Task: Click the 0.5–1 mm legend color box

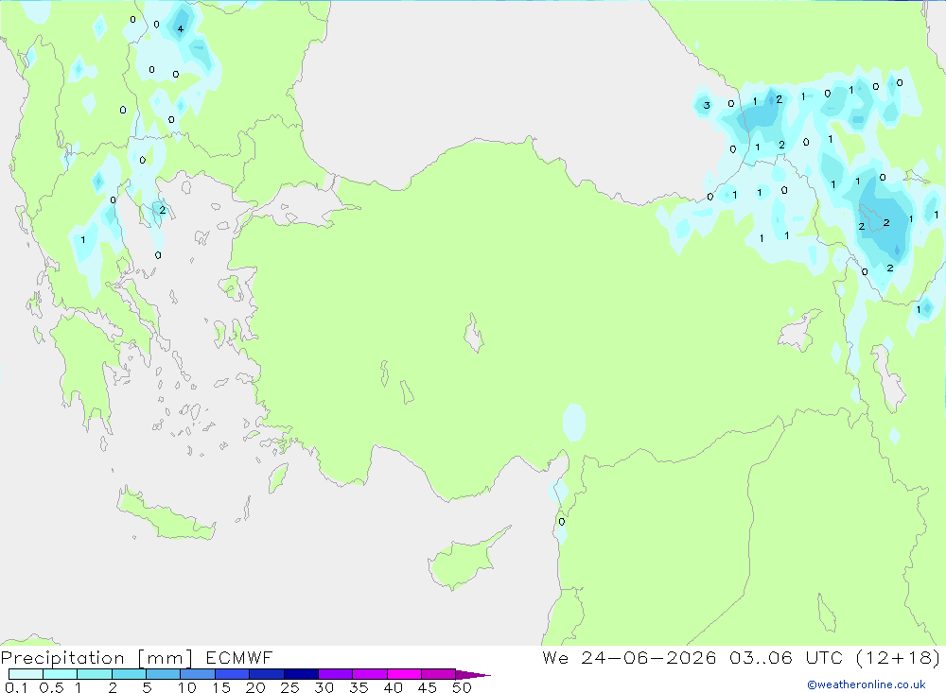Action: tap(60, 674)
